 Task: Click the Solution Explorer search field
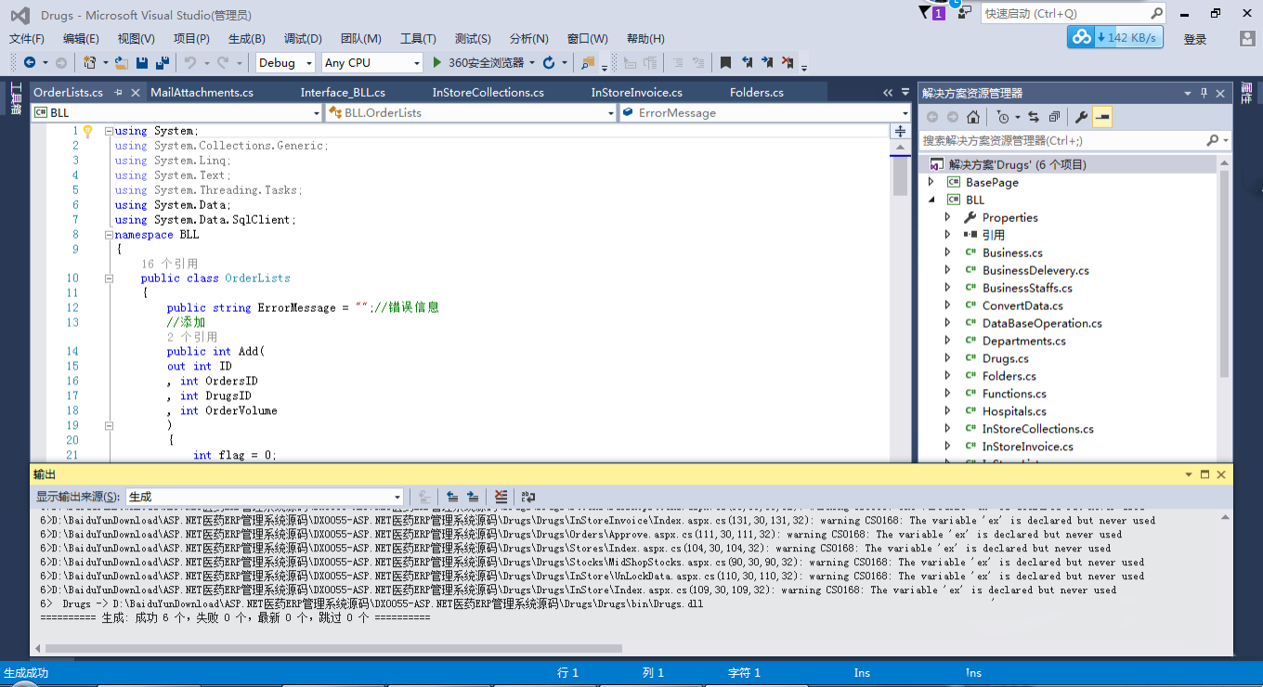pyautogui.click(x=1074, y=140)
